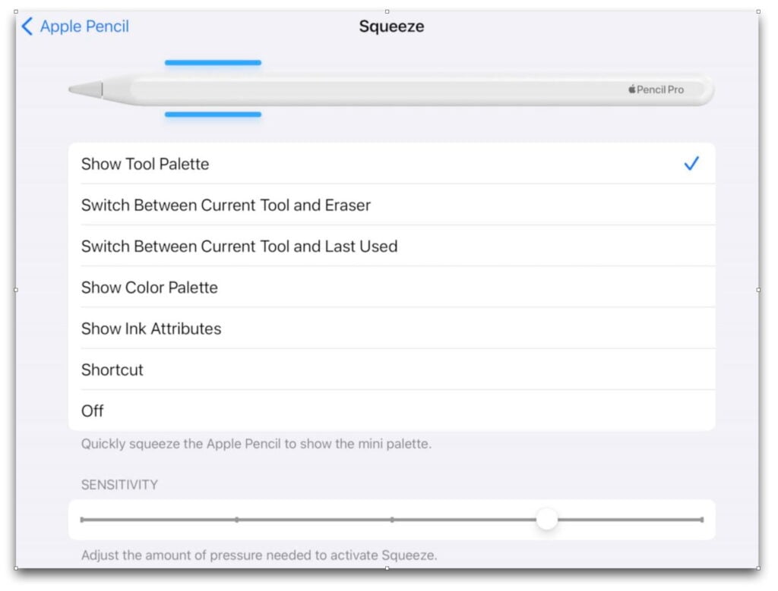Select Show Tool Palette option

pyautogui.click(x=392, y=163)
